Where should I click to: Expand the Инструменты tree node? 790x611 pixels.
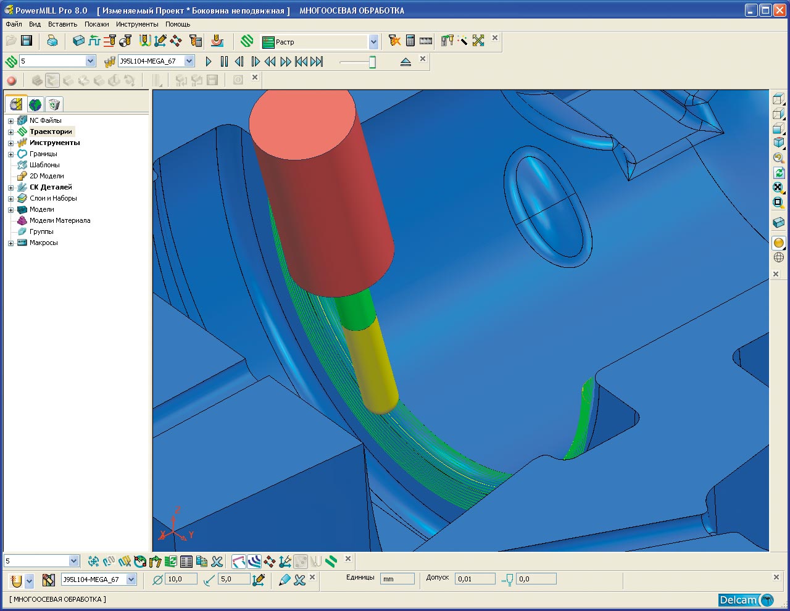pyautogui.click(x=10, y=143)
